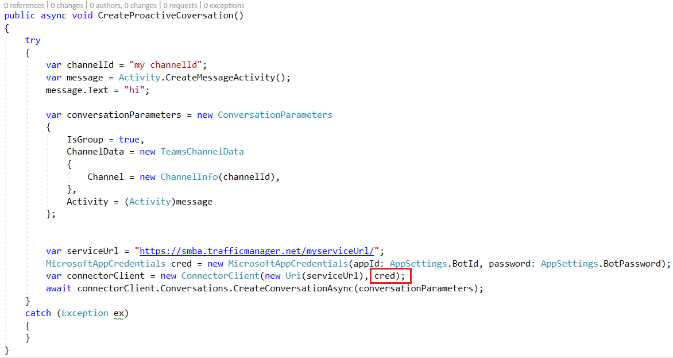The height and width of the screenshot is (358, 673).
Task: Click the await keyword
Action: (x=58, y=288)
